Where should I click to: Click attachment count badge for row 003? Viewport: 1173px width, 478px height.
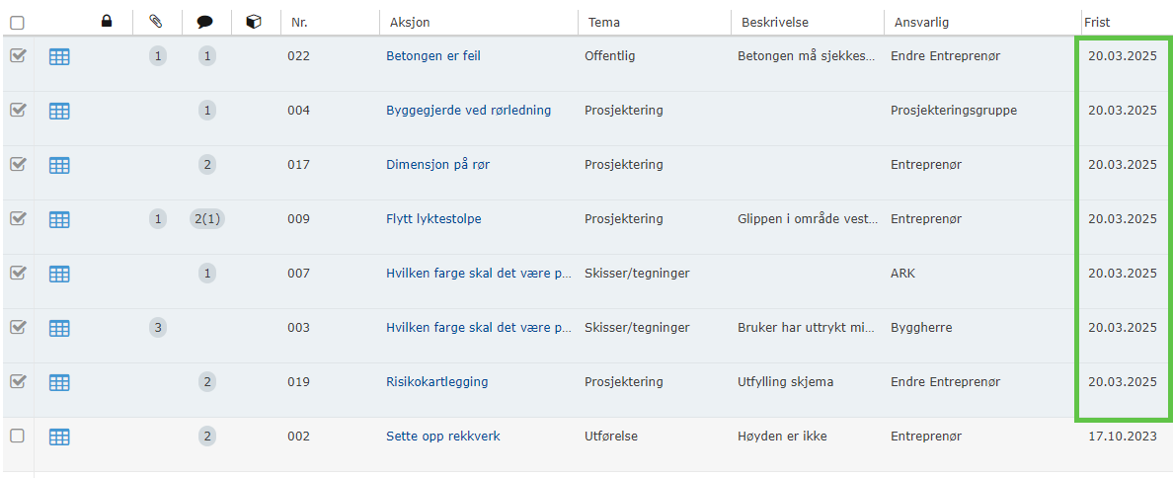point(158,328)
